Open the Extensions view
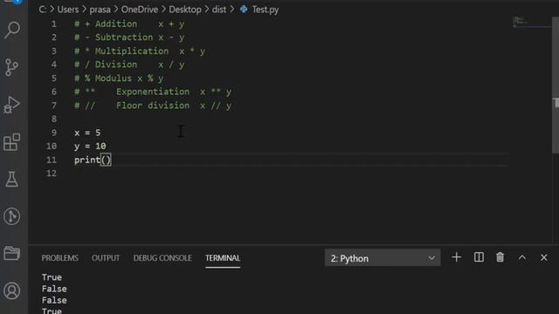This screenshot has height=314, width=559. click(11, 142)
